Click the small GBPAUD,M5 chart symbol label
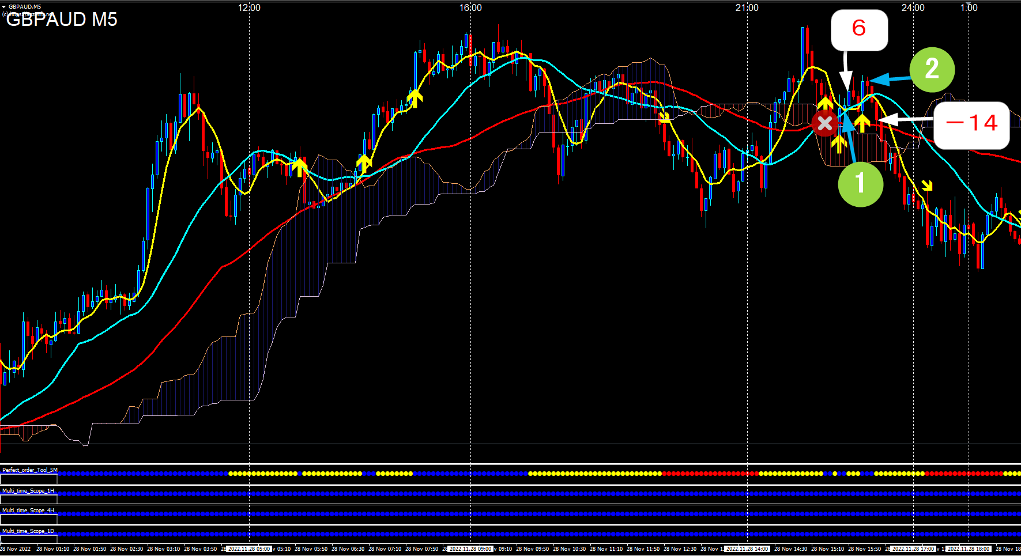This screenshot has height=556, width=1021. point(25,7)
